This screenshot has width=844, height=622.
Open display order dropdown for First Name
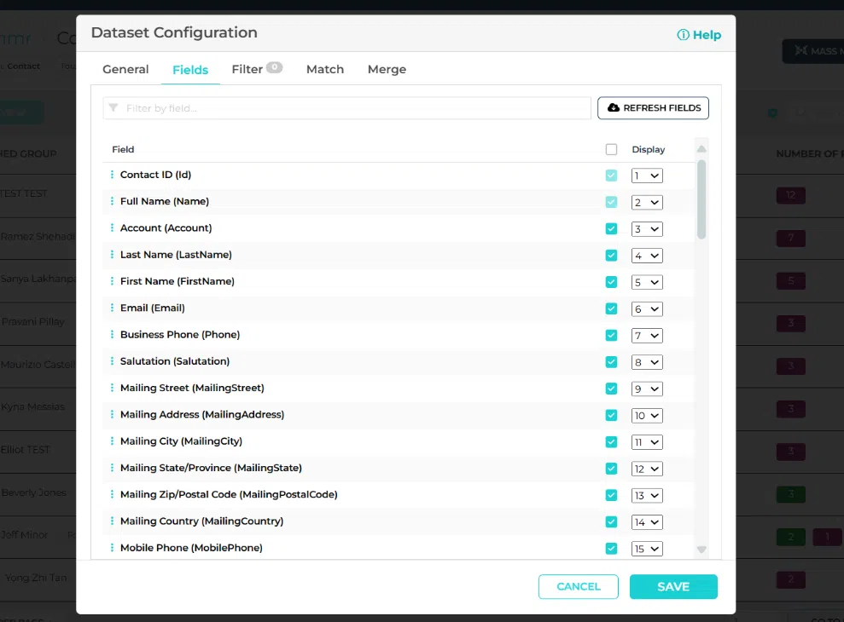coord(647,282)
